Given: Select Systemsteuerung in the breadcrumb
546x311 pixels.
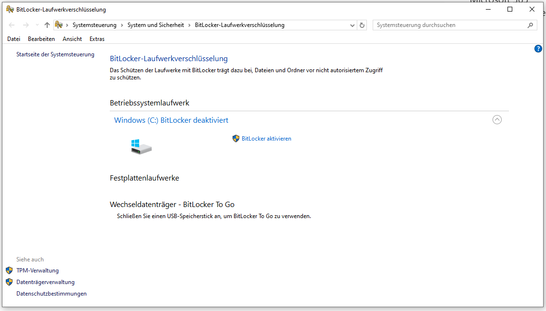Looking at the screenshot, I should (x=94, y=25).
